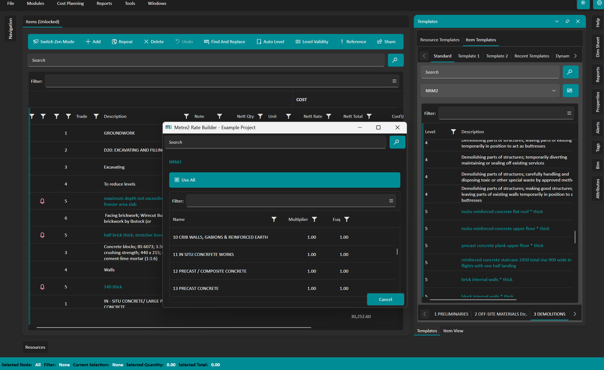The width and height of the screenshot is (604, 370).
Task: Click the Items grid horizontal scrollbar
Action: pyautogui.click(x=174, y=328)
